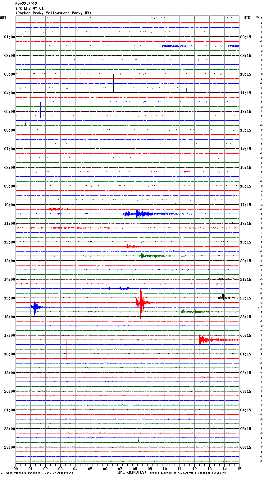The height and width of the screenshot is (477, 264).
Task: Select the 16:00 MST row label
Action: click(x=10, y=317)
